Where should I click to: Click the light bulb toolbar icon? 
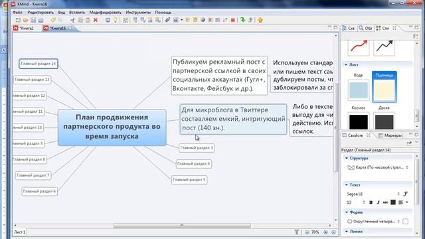click(115, 20)
